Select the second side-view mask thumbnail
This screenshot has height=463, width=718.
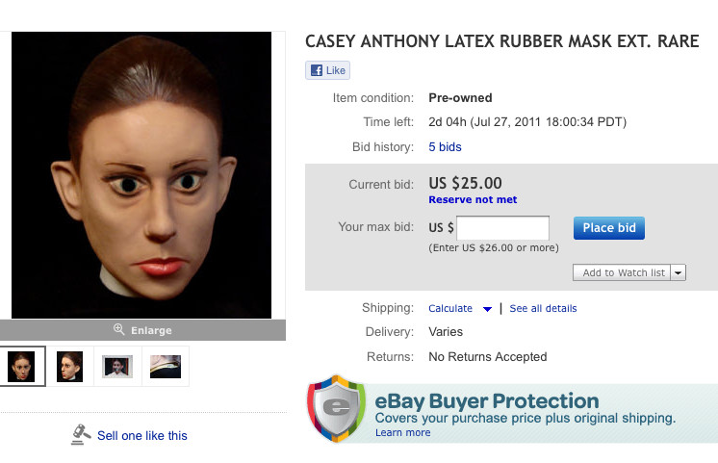pyautogui.click(x=70, y=367)
